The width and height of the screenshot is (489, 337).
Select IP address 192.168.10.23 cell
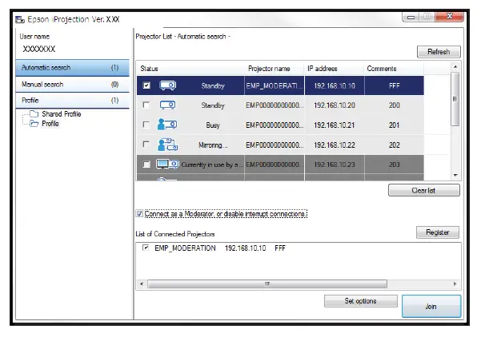pos(335,165)
